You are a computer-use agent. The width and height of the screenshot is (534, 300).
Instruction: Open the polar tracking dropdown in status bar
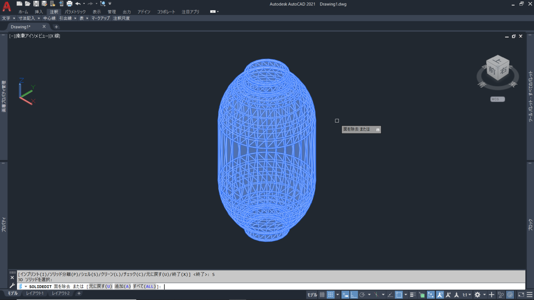[369, 294]
